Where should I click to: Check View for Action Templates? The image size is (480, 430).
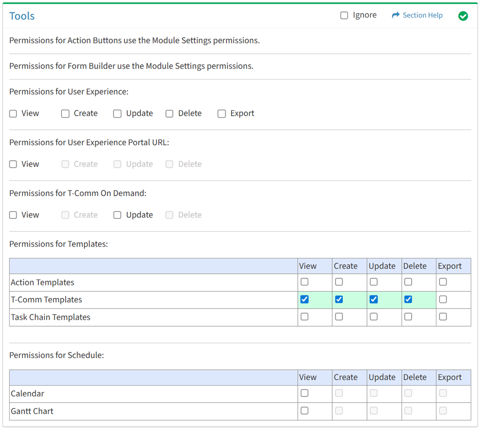point(304,282)
